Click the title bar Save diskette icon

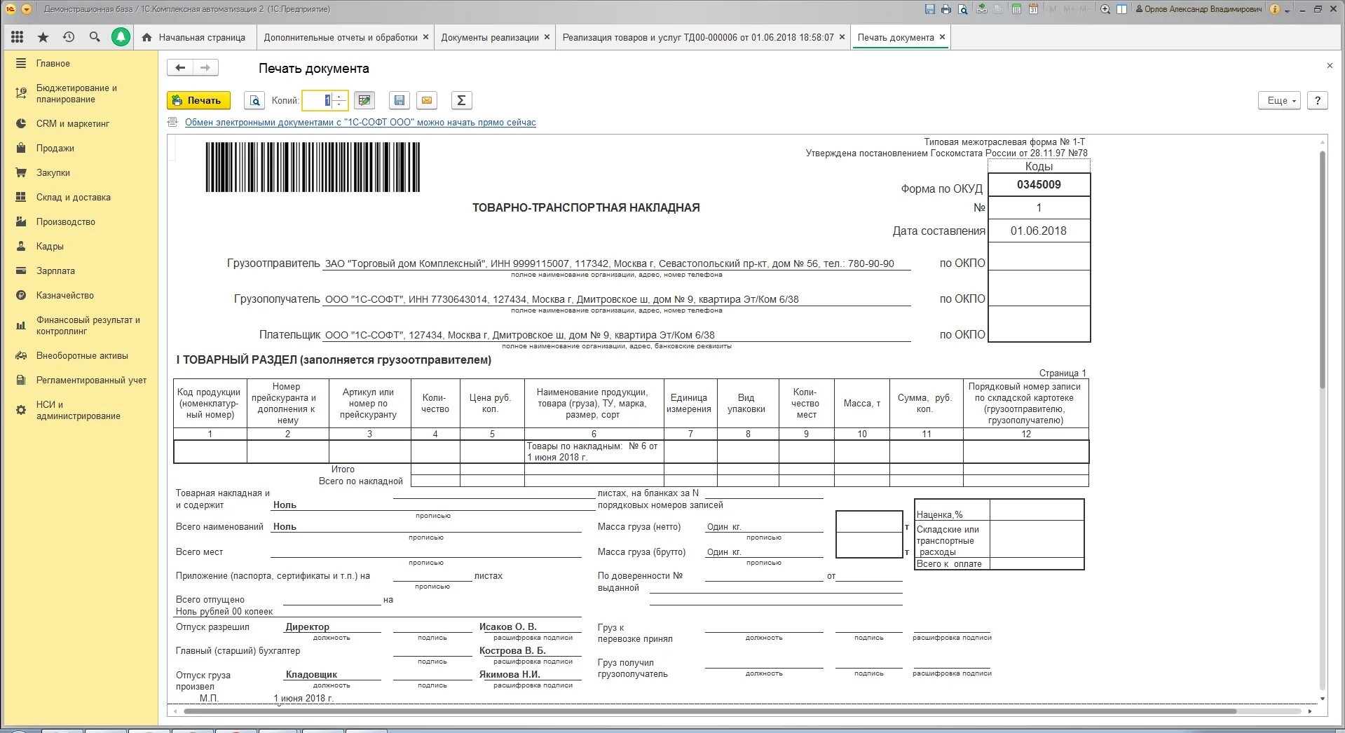click(x=930, y=9)
